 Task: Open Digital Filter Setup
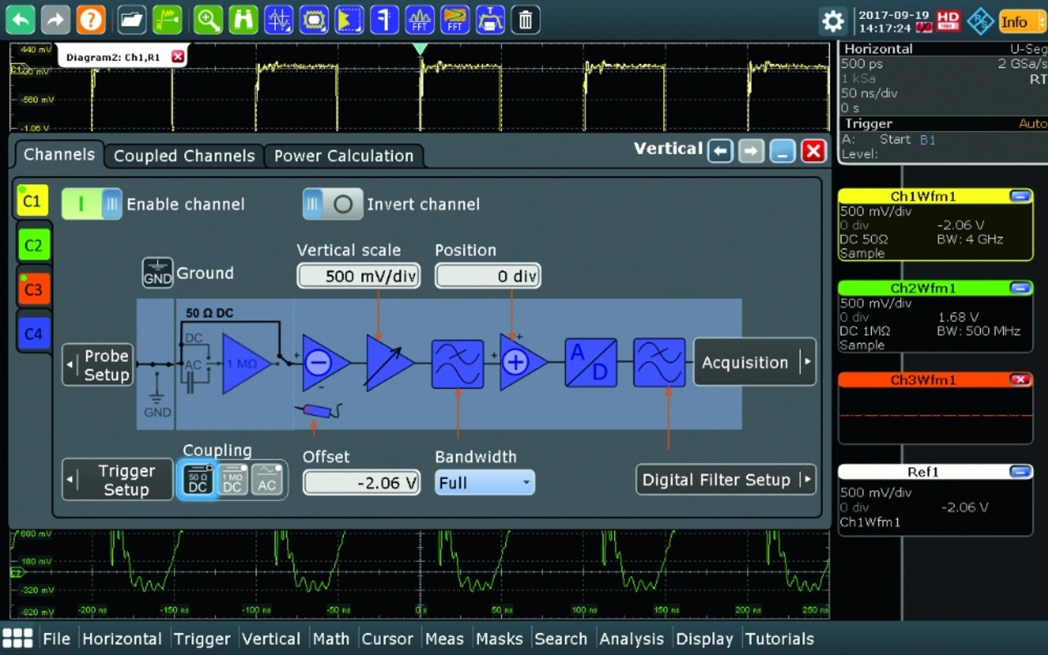click(725, 480)
